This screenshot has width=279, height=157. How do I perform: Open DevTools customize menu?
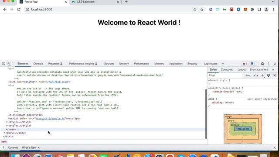pos(269,64)
